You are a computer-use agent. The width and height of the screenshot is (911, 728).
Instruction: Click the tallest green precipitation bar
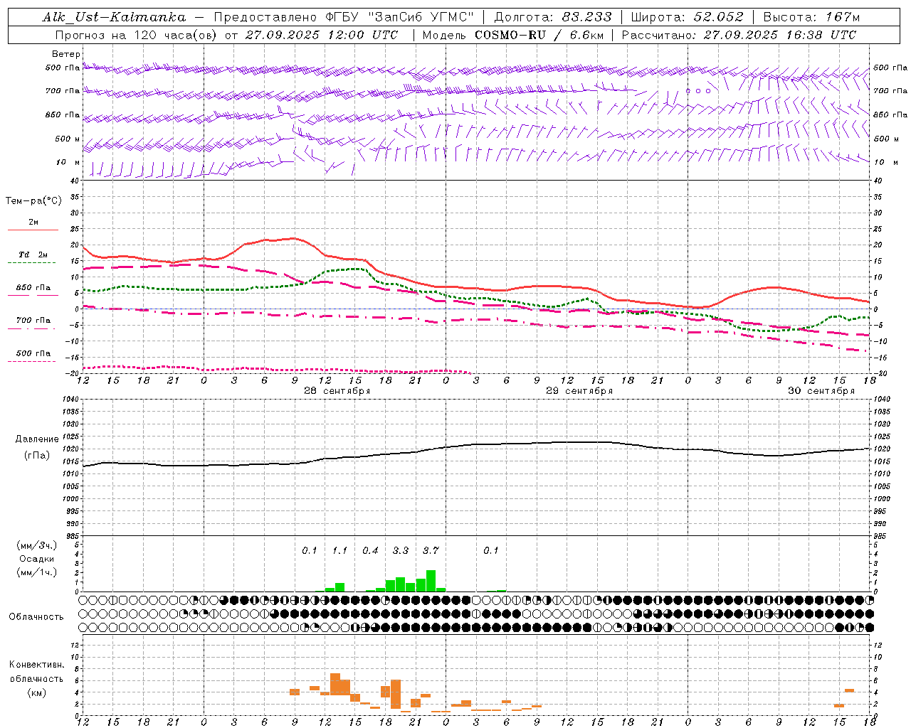[x=431, y=581]
